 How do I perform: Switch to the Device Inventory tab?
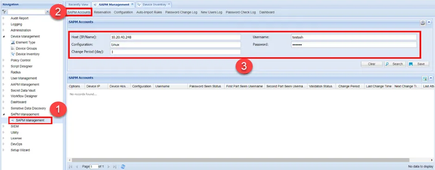pyautogui.click(x=153, y=5)
